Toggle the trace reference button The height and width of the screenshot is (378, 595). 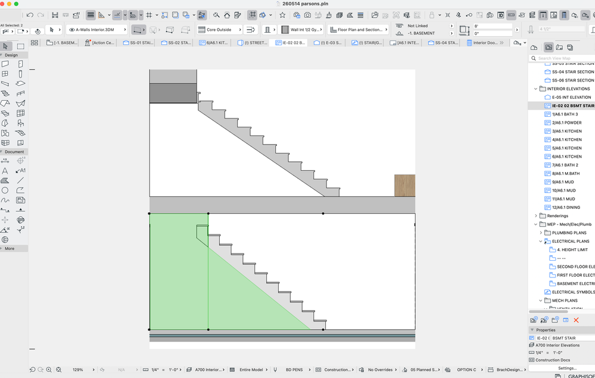pos(175,15)
